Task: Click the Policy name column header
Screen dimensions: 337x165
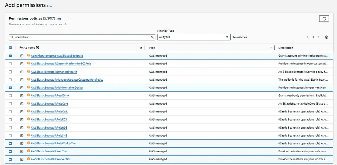Action: [x=27, y=48]
